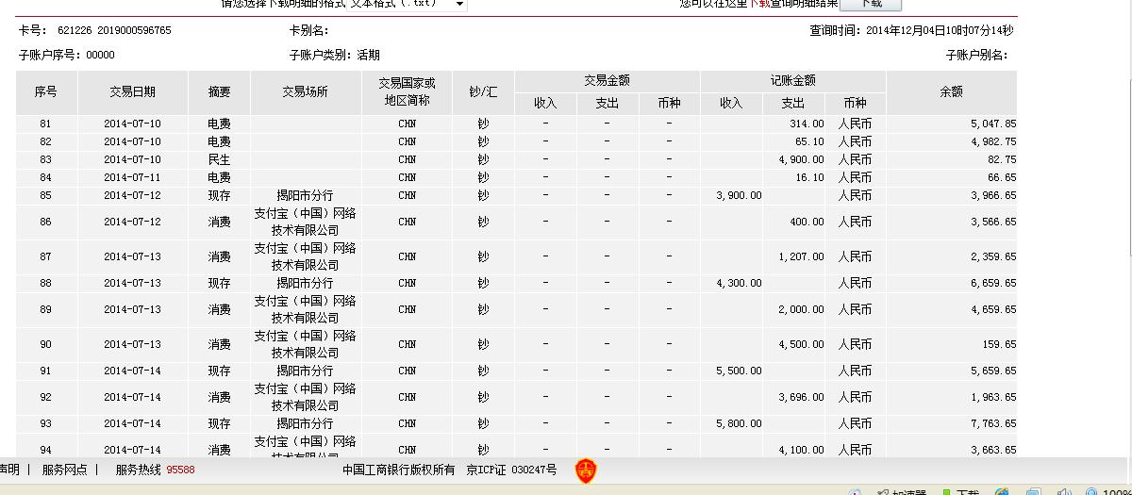Click expense amount 65.10 in row 82
This screenshot has height=495, width=1132.
(x=809, y=141)
